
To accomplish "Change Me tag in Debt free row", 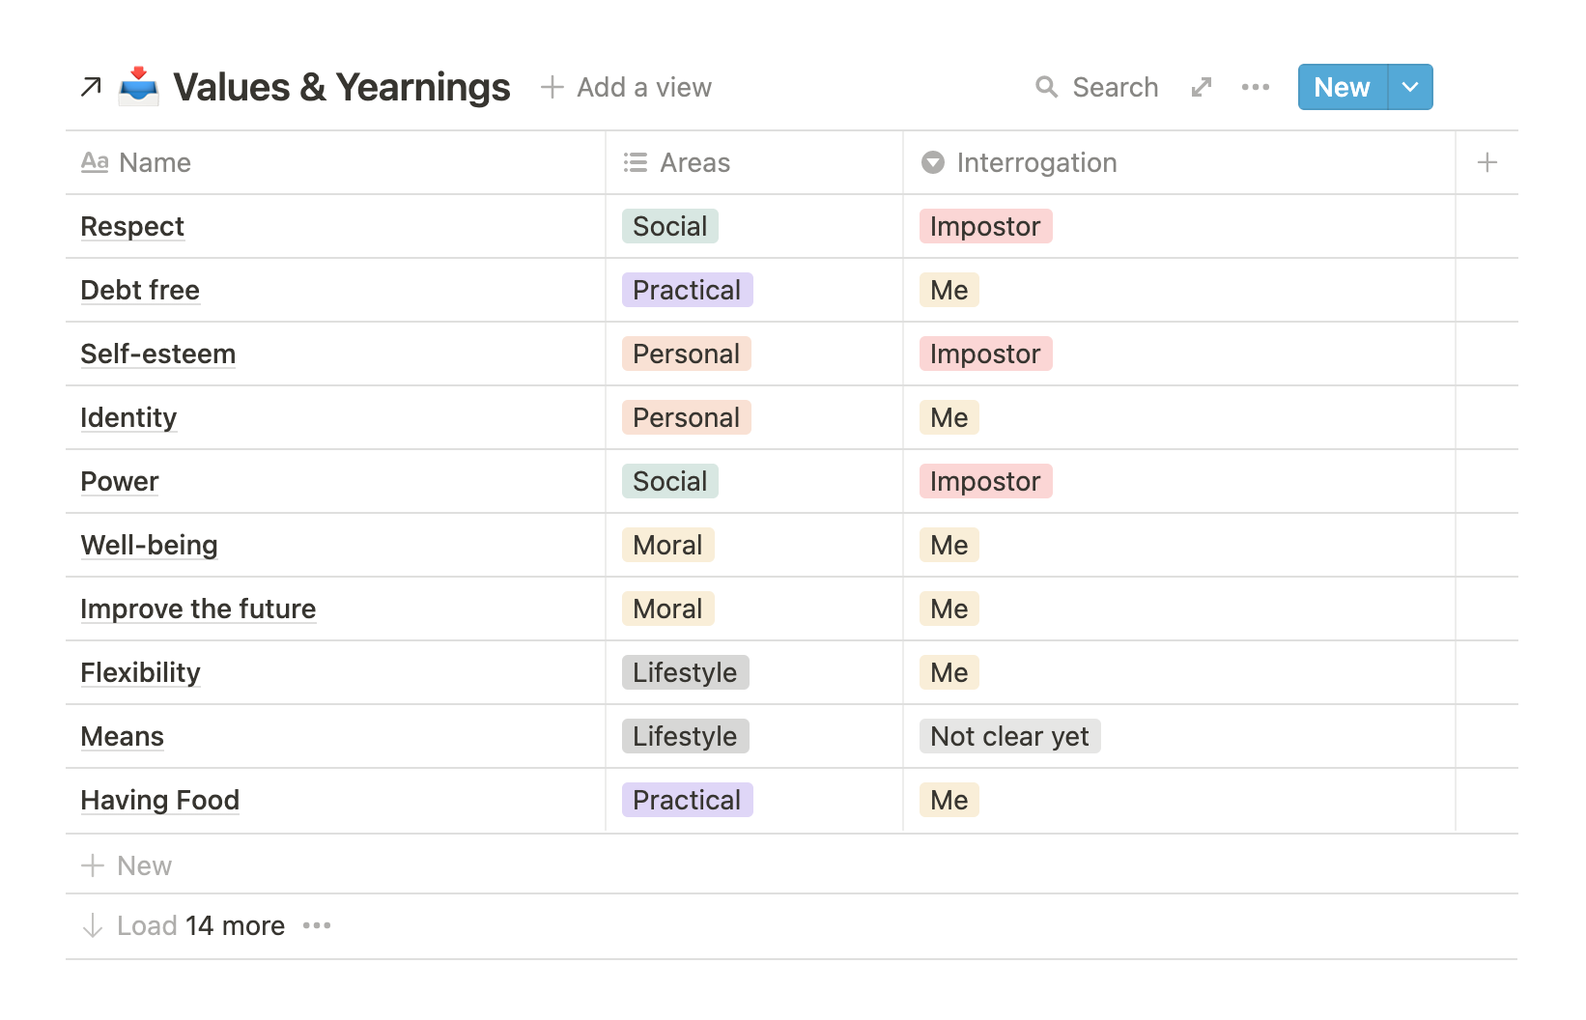I will (x=949, y=290).
